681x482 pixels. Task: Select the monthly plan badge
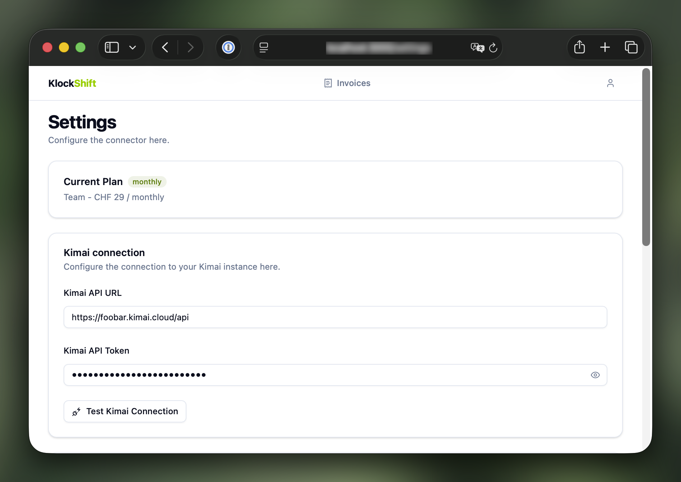click(147, 182)
